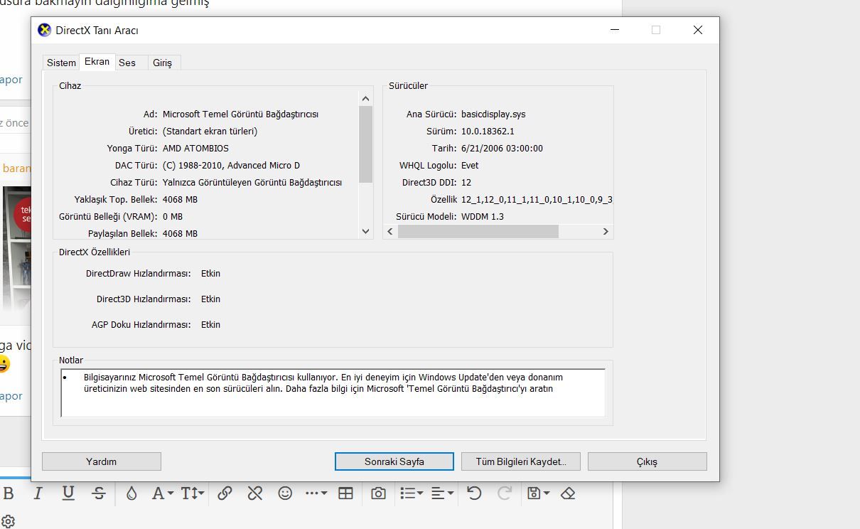Select the basicdisplay.sys driver value
860x529 pixels.
tap(493, 114)
